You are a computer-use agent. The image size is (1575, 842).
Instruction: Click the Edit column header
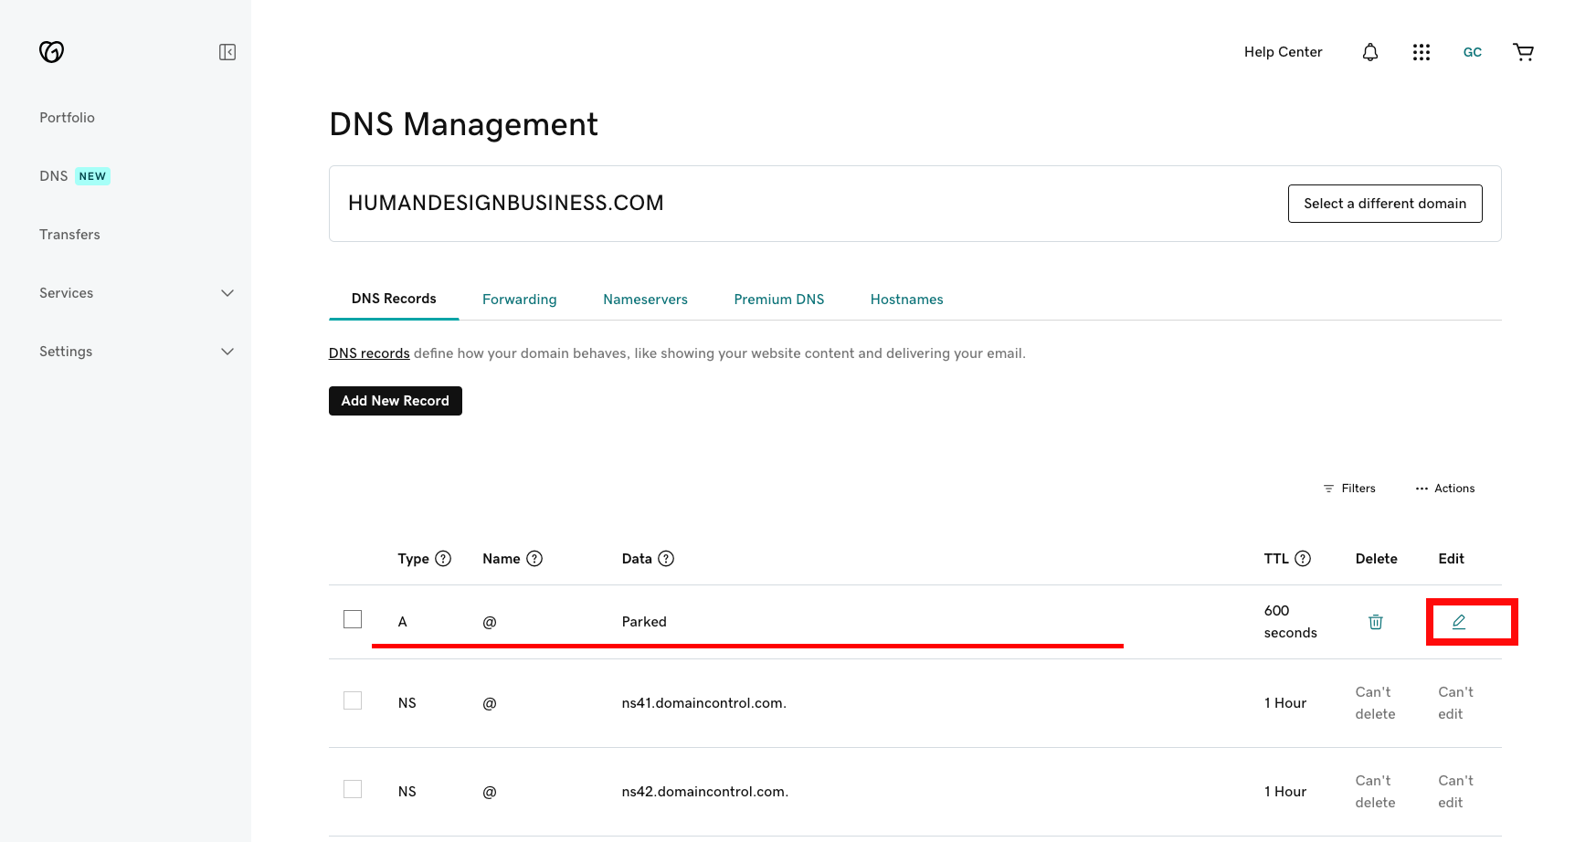1452,559
